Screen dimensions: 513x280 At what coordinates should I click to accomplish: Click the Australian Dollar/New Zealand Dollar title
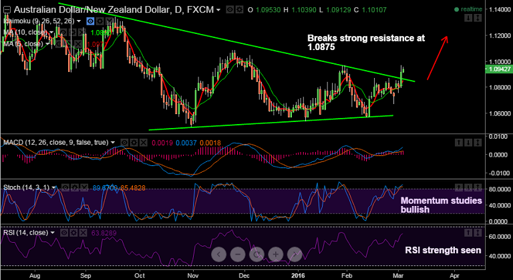(91, 10)
